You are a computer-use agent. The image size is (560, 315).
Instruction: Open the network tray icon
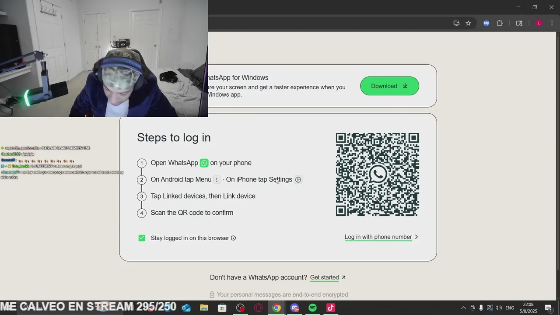coord(490,308)
